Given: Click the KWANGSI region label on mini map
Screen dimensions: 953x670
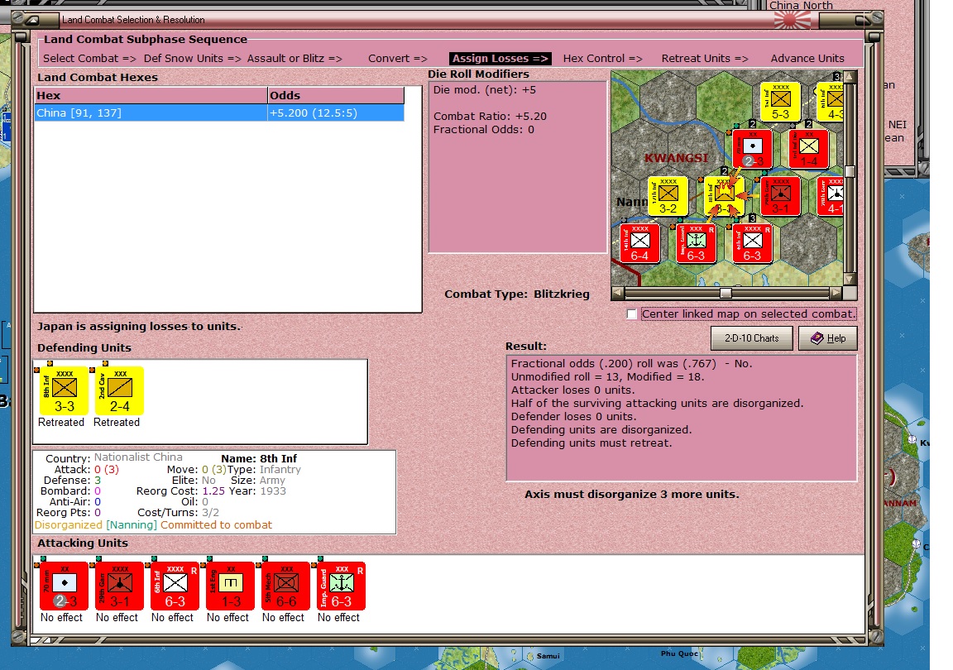Looking at the screenshot, I should click(x=676, y=158).
